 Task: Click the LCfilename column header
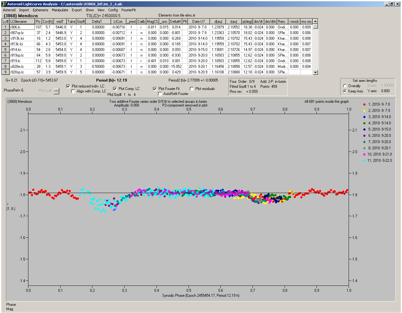(x=22, y=22)
